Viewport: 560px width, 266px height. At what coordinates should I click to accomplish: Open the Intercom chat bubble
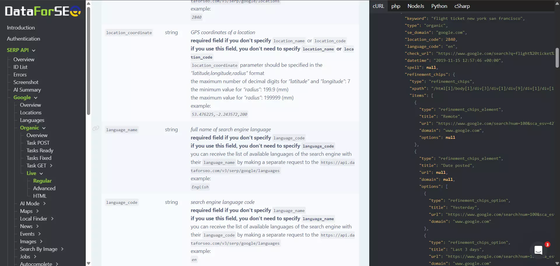coord(539,250)
